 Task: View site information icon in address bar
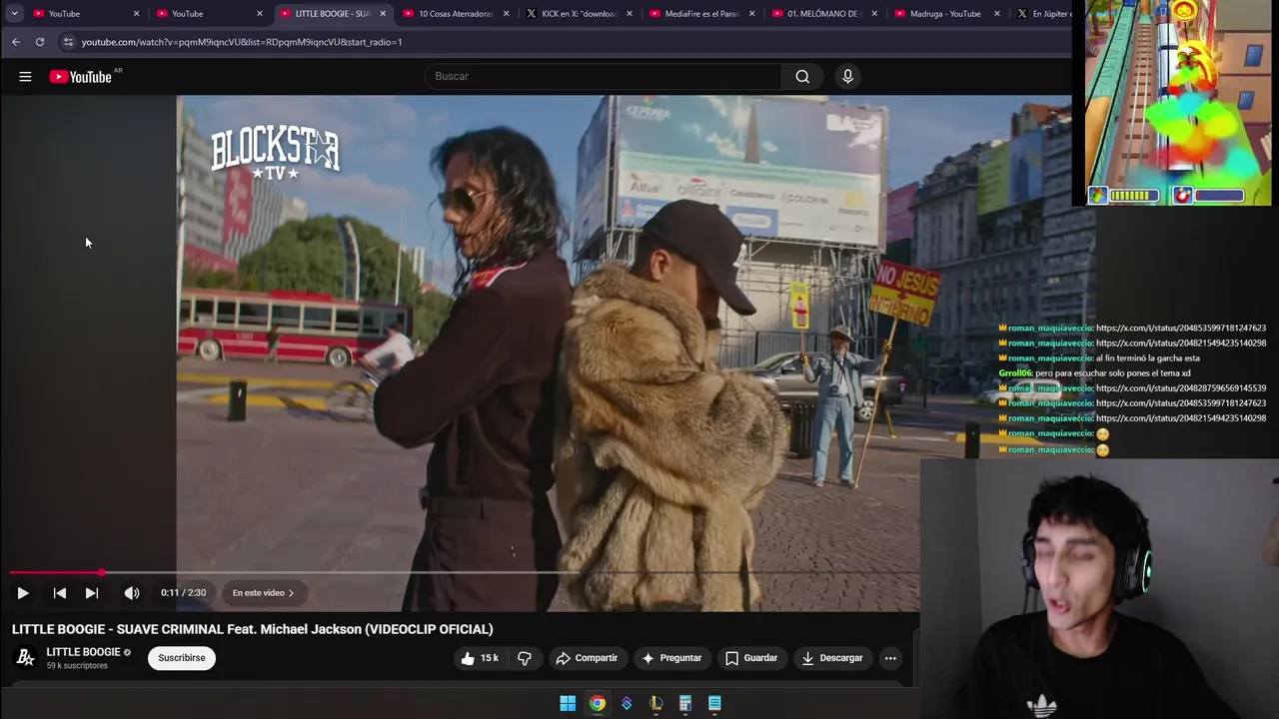tap(68, 42)
